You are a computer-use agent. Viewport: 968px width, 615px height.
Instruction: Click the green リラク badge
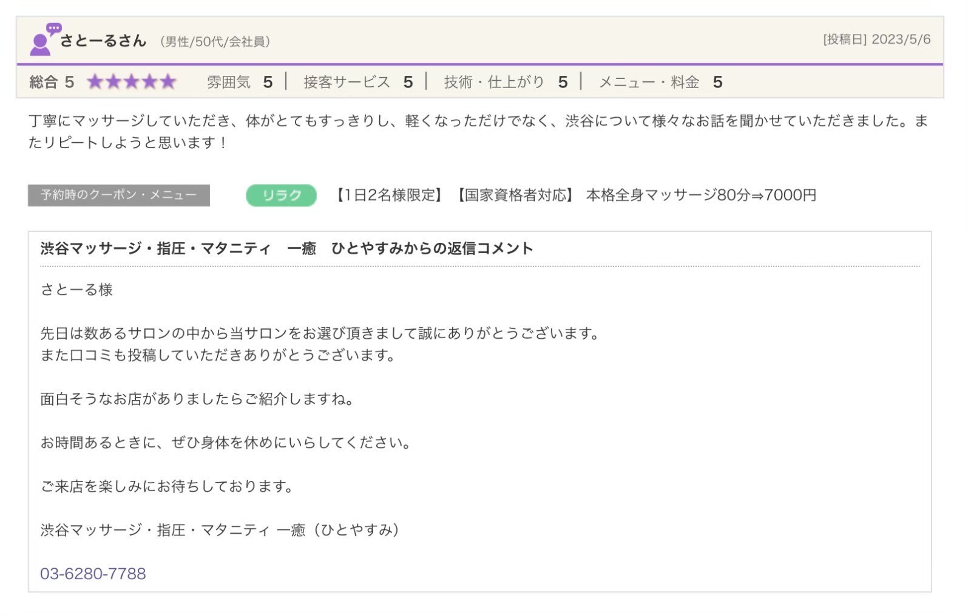tap(282, 195)
